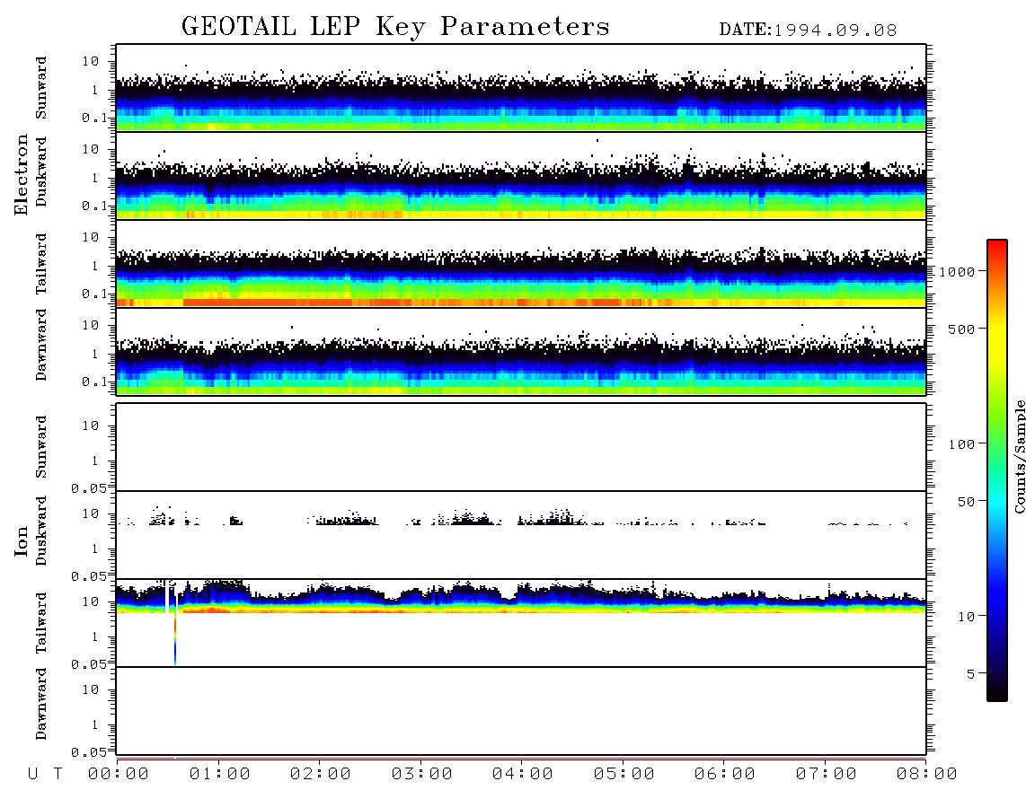Click the 04:00 time tick label
The image size is (1026, 790).
523,775
